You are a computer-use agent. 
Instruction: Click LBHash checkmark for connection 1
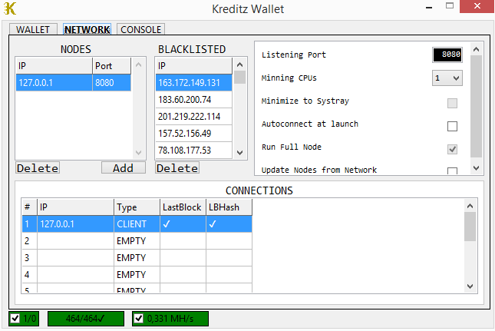pyautogui.click(x=213, y=224)
